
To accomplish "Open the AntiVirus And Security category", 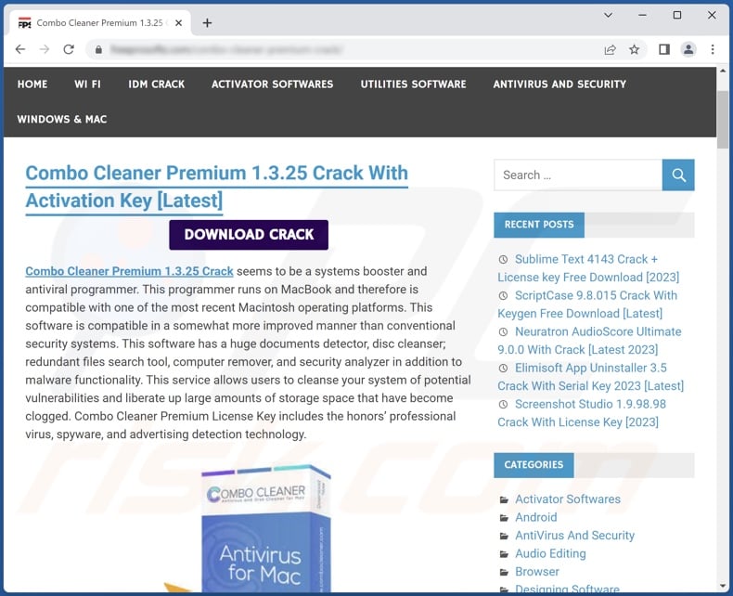I will click(574, 536).
